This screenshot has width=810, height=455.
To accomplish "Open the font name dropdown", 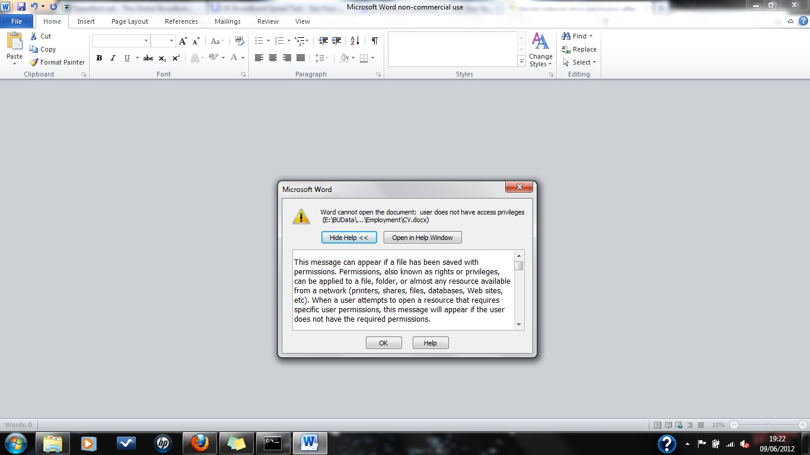I will 146,41.
